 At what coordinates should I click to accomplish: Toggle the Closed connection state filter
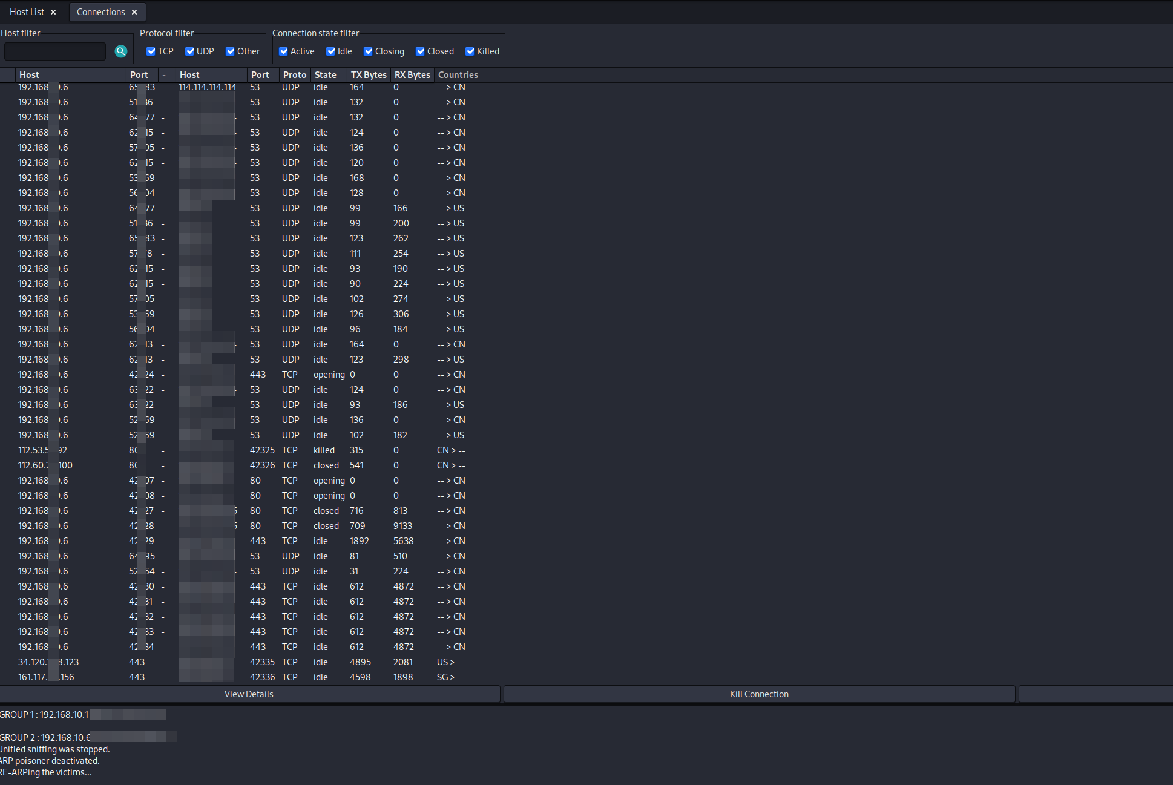pos(420,51)
